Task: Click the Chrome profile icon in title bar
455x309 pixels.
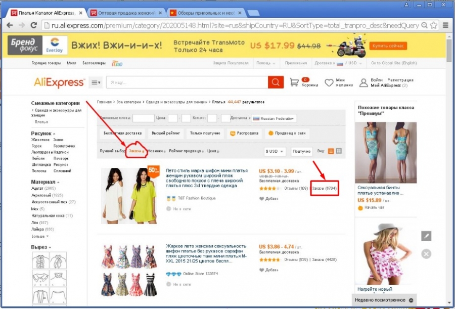Action: click(406, 5)
